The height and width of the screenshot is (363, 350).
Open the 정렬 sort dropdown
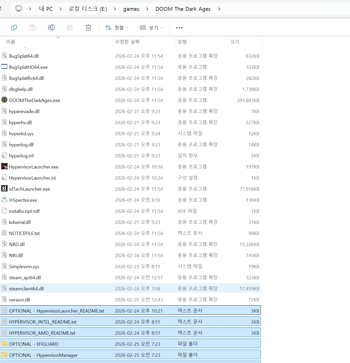(117, 28)
